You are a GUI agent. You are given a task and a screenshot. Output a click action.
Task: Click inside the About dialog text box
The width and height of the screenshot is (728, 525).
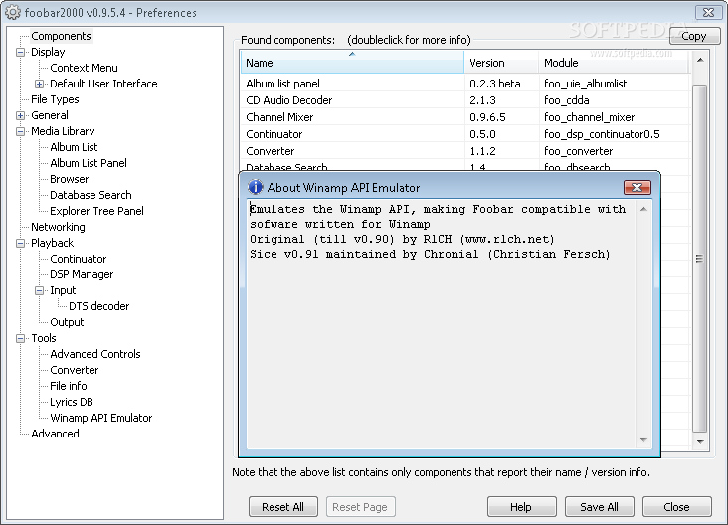coord(442,325)
